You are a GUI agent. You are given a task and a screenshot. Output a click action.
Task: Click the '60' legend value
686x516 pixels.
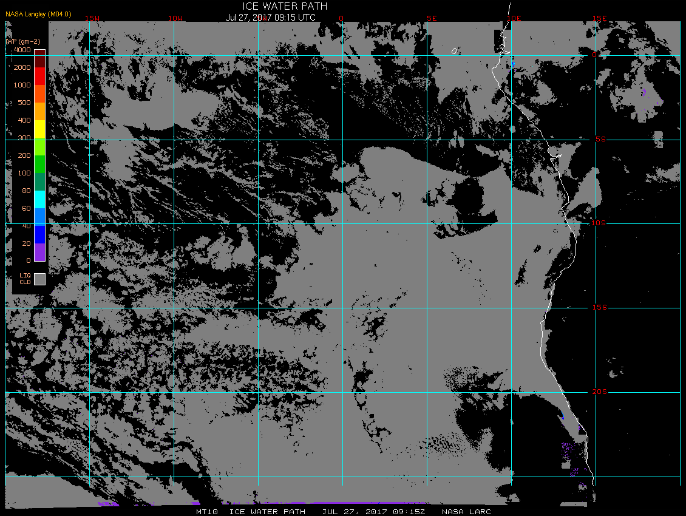(26, 208)
